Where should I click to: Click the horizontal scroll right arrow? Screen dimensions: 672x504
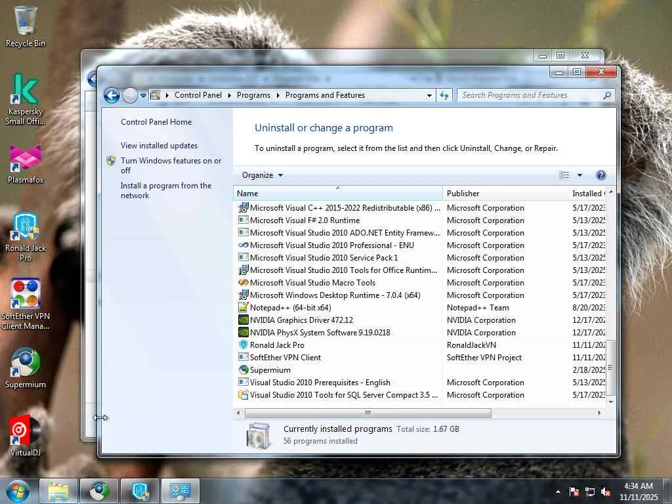tap(598, 413)
